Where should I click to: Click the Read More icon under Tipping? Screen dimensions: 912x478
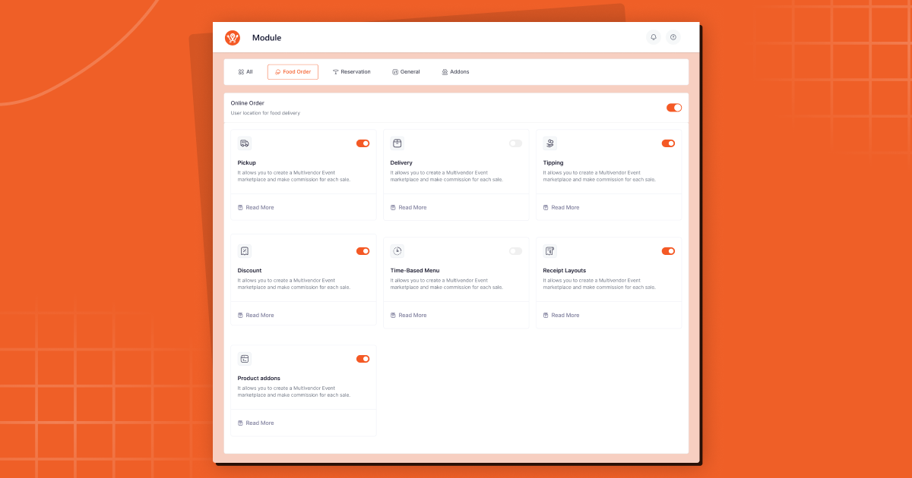click(546, 207)
